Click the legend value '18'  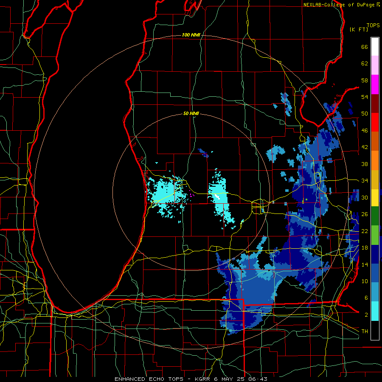tap(365, 248)
